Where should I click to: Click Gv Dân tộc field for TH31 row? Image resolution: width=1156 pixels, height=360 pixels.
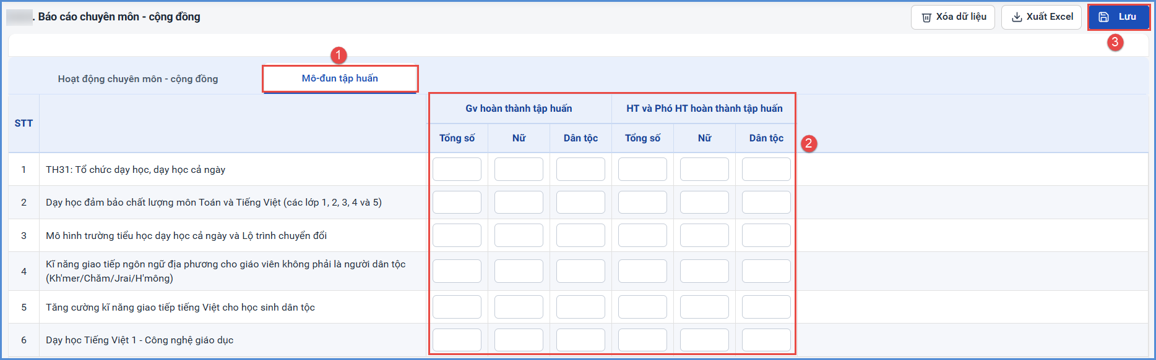click(580, 169)
